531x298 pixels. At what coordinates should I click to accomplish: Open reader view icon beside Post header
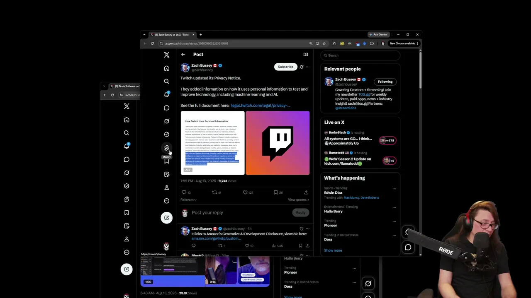(306, 55)
